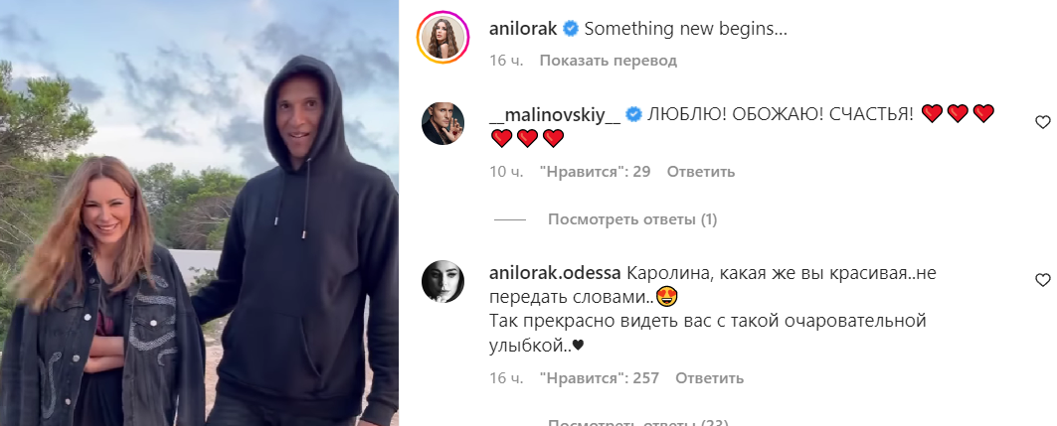Click verified badge next to __malinovskiy__
The height and width of the screenshot is (426, 1057).
pos(633,115)
